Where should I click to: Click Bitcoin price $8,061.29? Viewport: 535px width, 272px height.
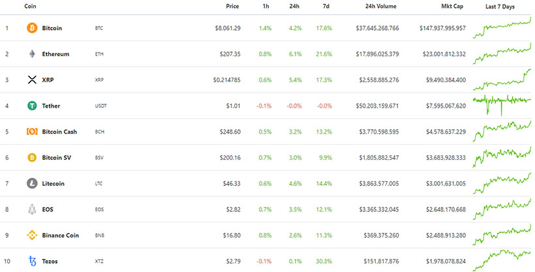(228, 28)
